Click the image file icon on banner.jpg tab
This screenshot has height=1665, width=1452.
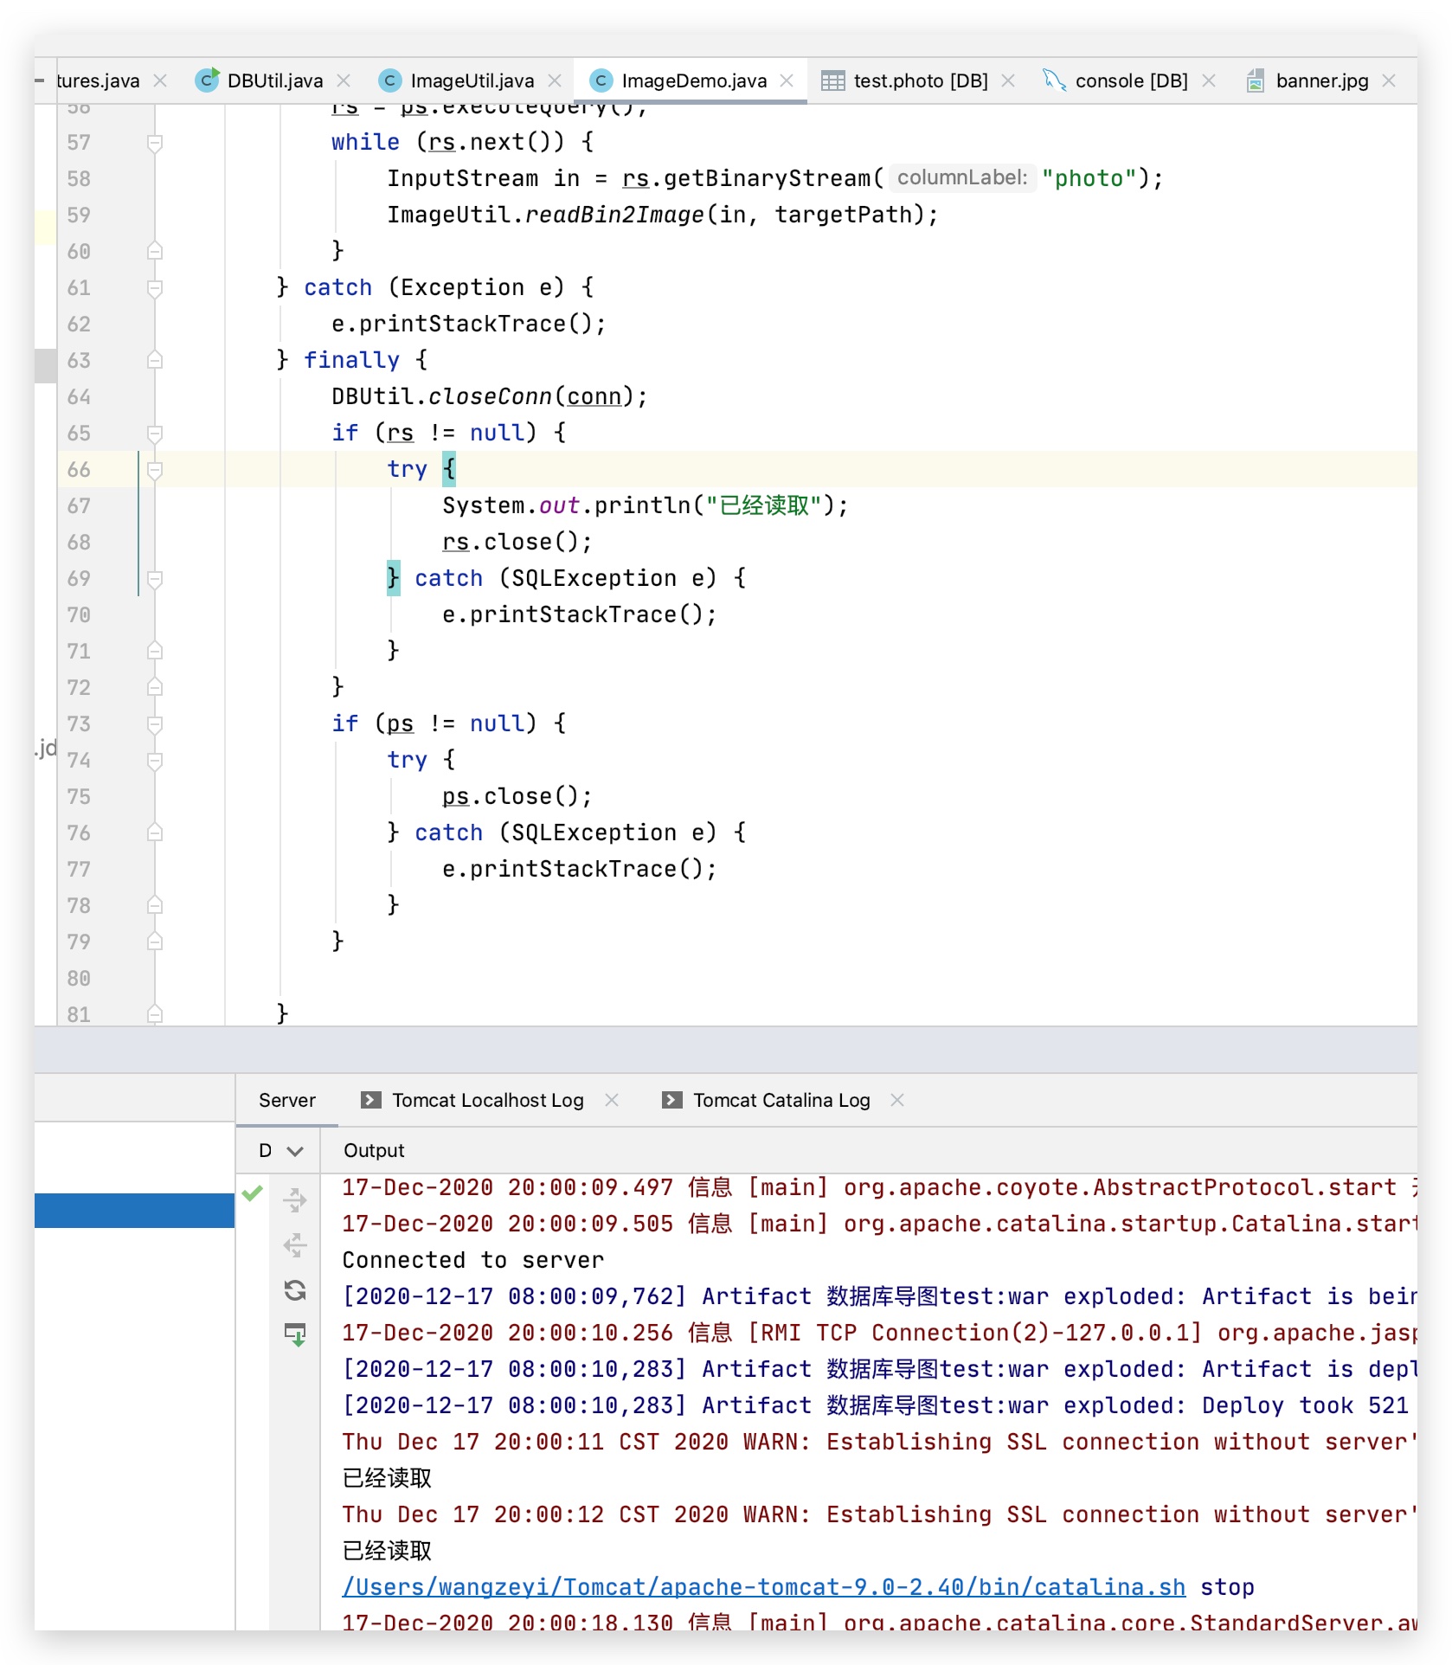click(1256, 80)
